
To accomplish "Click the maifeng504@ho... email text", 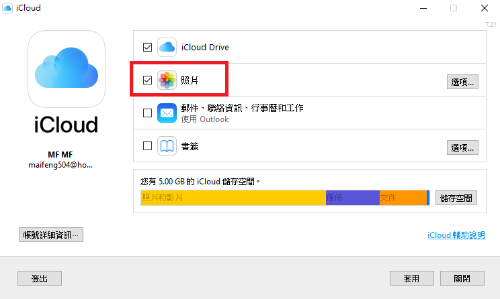I will (x=60, y=165).
